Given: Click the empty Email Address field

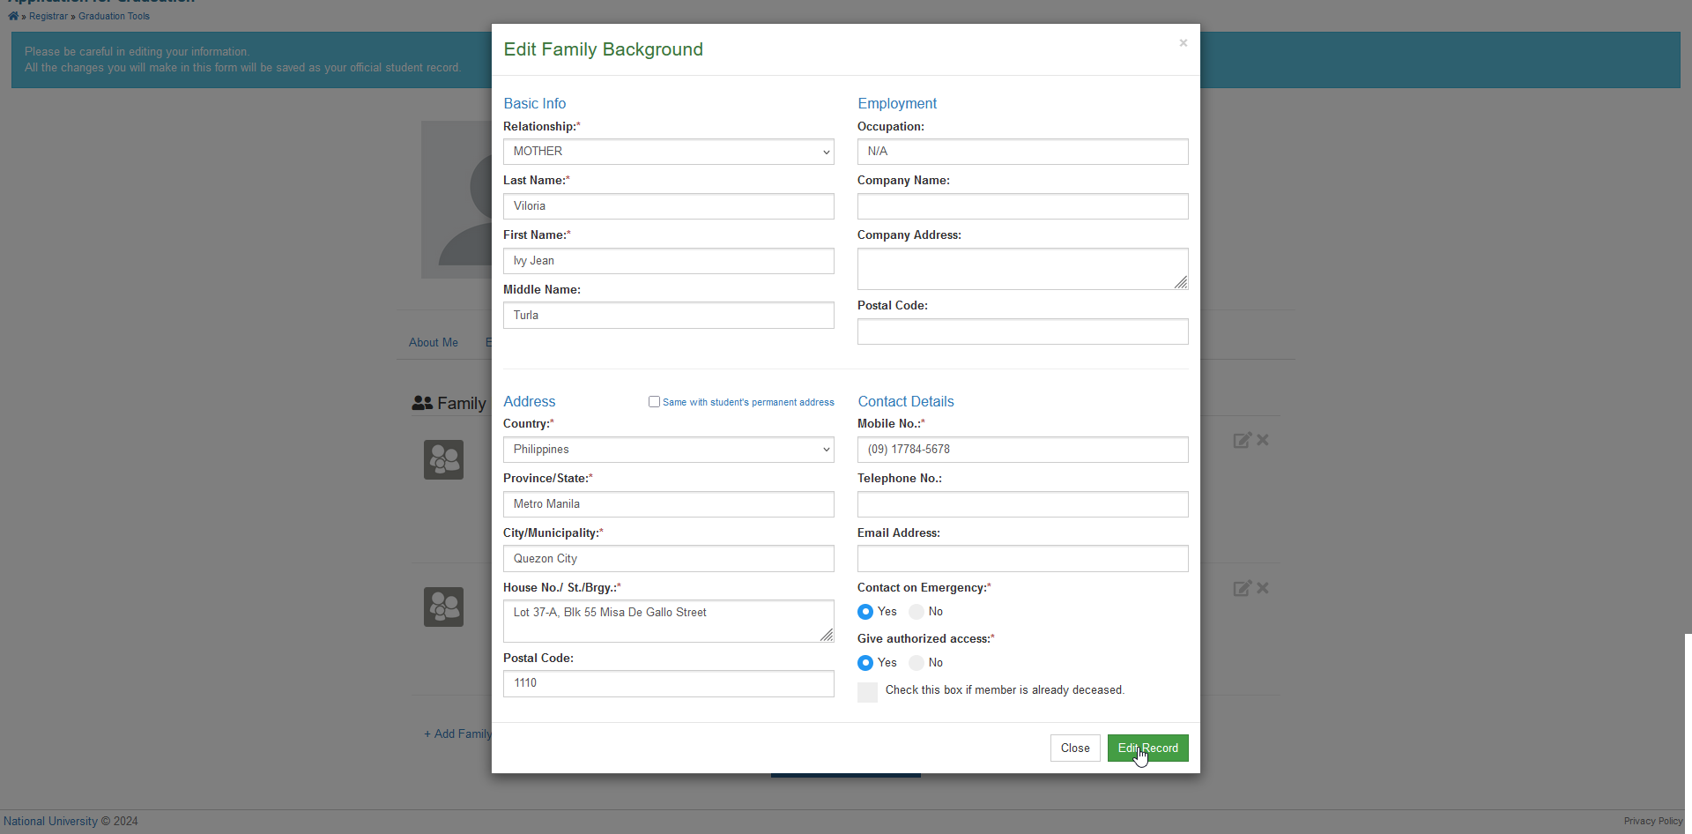Looking at the screenshot, I should pyautogui.click(x=1023, y=559).
